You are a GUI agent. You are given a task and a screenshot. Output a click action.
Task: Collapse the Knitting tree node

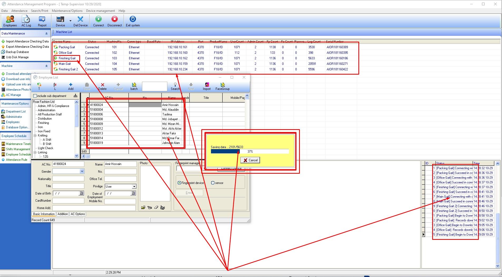(35, 135)
